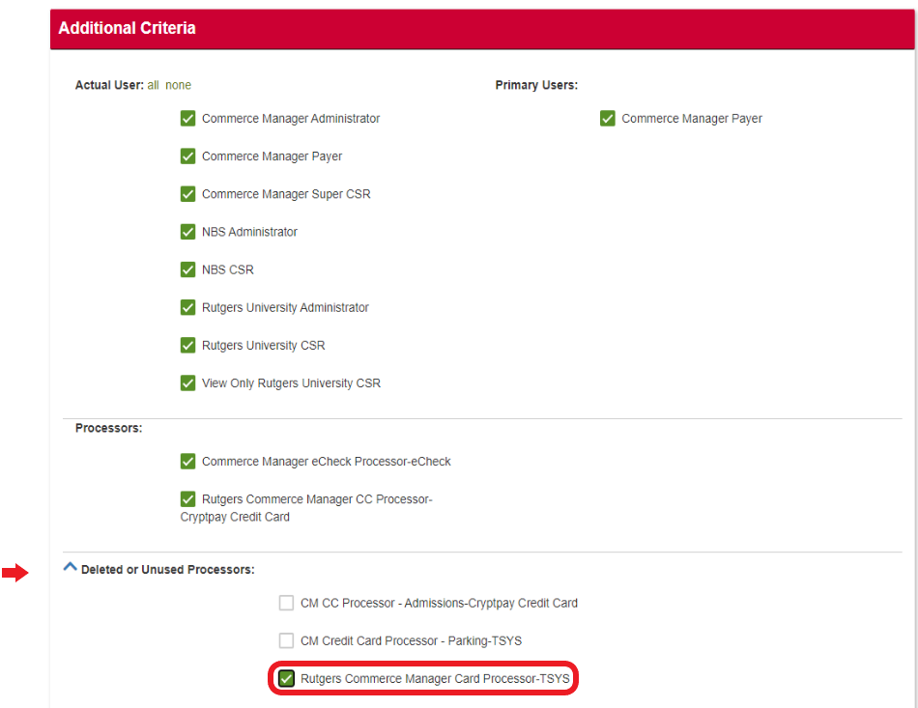Uncheck Rutgers University CSR checkbox
The image size is (918, 708).
188,345
